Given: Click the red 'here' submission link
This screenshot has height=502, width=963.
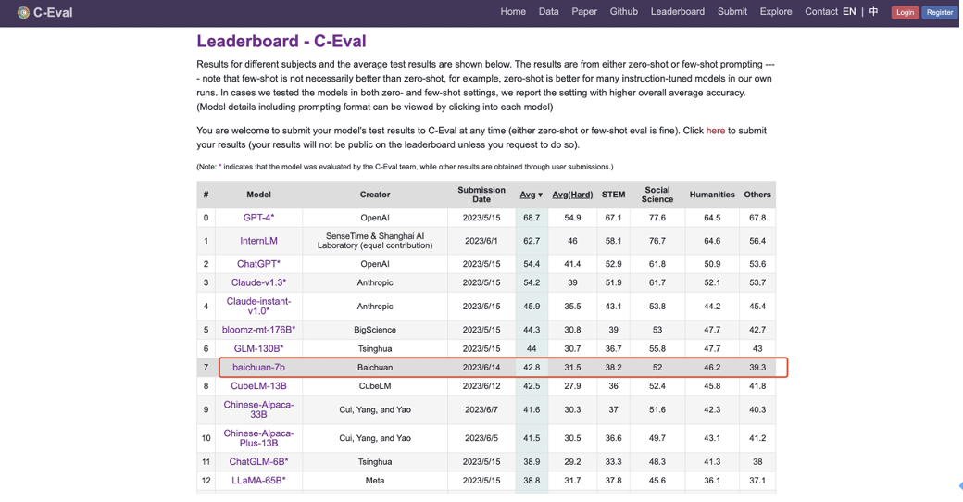Looking at the screenshot, I should pos(715,131).
